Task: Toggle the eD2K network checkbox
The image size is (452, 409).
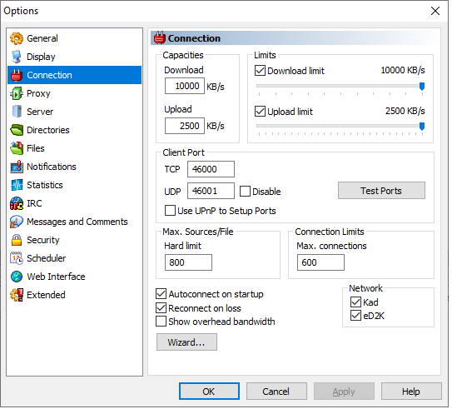Action: [x=356, y=317]
